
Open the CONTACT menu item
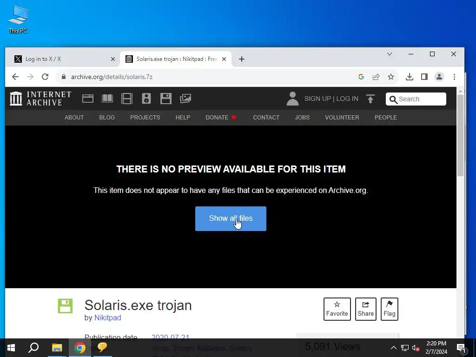[x=266, y=118]
